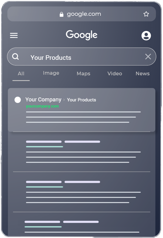Click the breadcrumb chevron after Your Company
This screenshot has width=163, height=238.
click(x=64, y=100)
